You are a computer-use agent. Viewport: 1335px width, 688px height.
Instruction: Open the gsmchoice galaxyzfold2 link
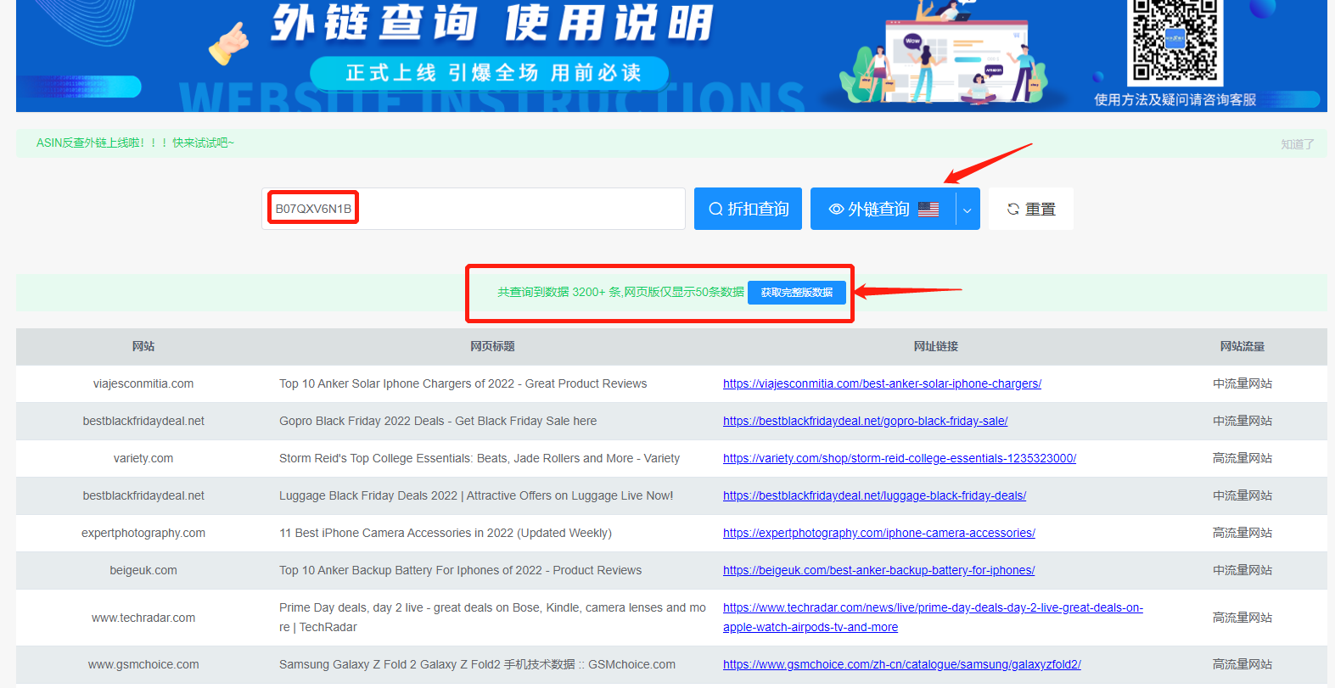tap(902, 664)
